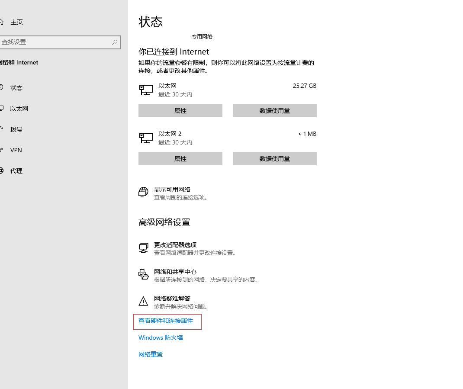Open the 查看硬件和连接属性 link
The width and height of the screenshot is (463, 389).
point(166,321)
